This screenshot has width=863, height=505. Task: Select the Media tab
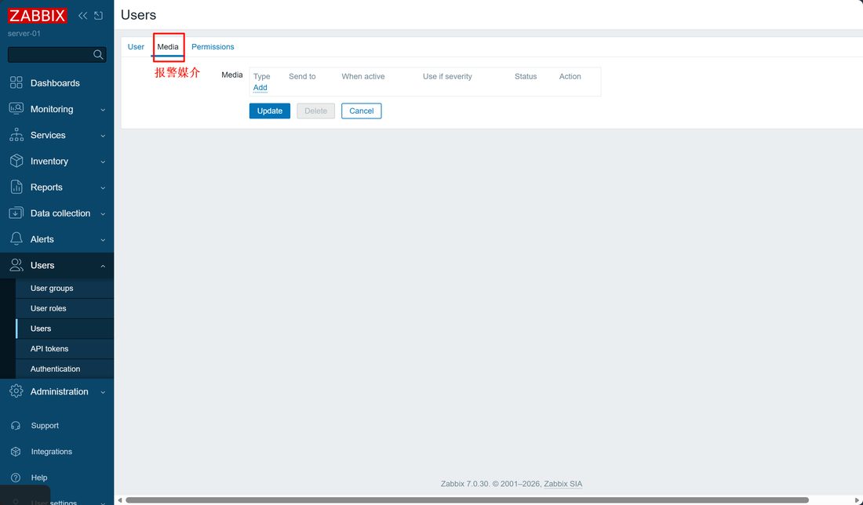(168, 47)
